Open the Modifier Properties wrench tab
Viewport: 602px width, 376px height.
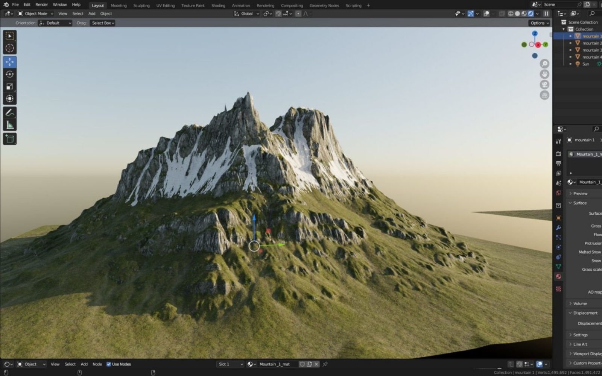pos(559,227)
